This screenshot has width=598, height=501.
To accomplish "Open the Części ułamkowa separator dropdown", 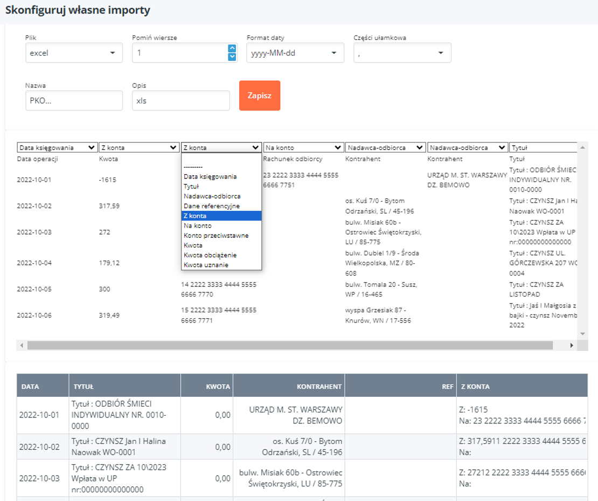I will click(402, 53).
